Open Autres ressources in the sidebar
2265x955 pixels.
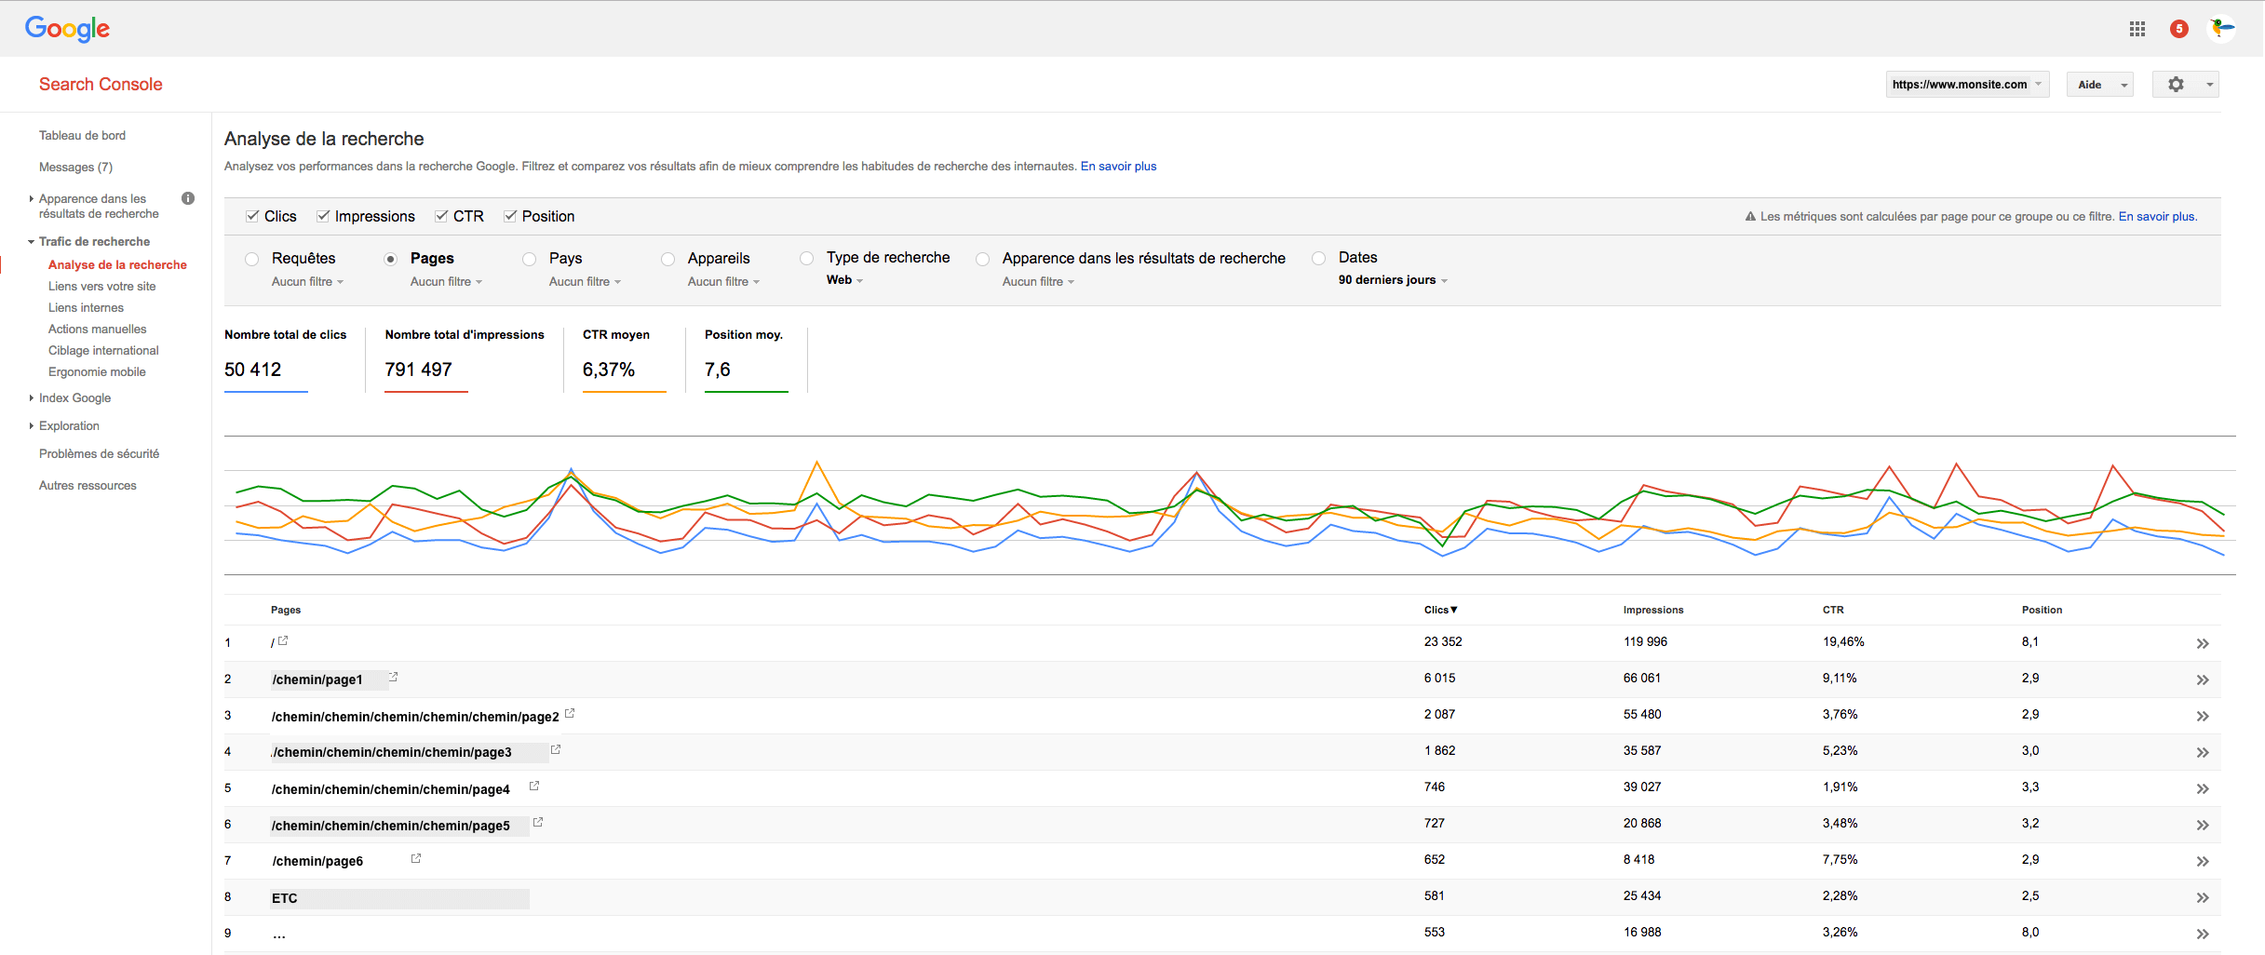tap(88, 485)
